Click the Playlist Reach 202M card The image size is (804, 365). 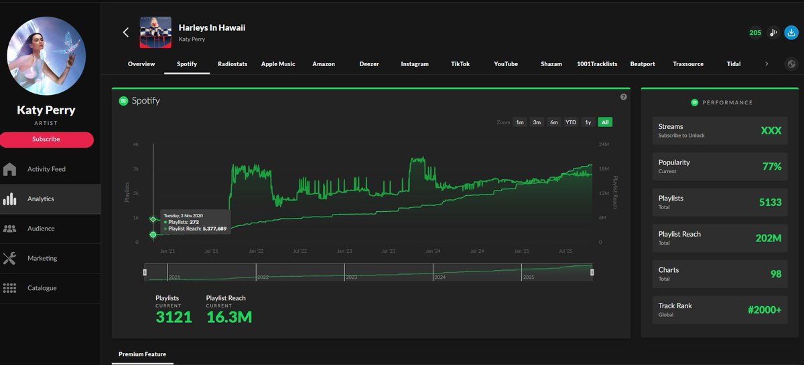pos(720,238)
